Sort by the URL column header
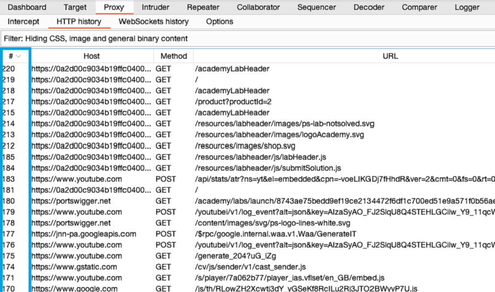The height and width of the screenshot is (292, 495). [344, 57]
